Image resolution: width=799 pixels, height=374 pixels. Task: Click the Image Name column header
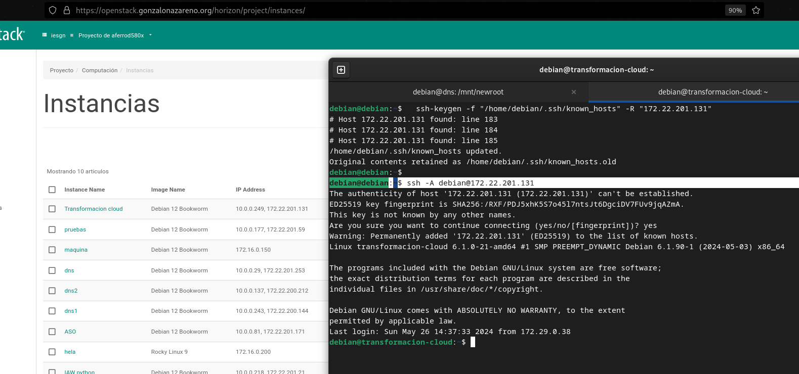[x=168, y=190]
